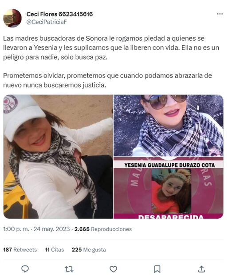Image resolution: width=228 pixels, height=275 pixels.
Task: Open the Ceci Flores 6623415616 display name
Action: click(x=59, y=14)
